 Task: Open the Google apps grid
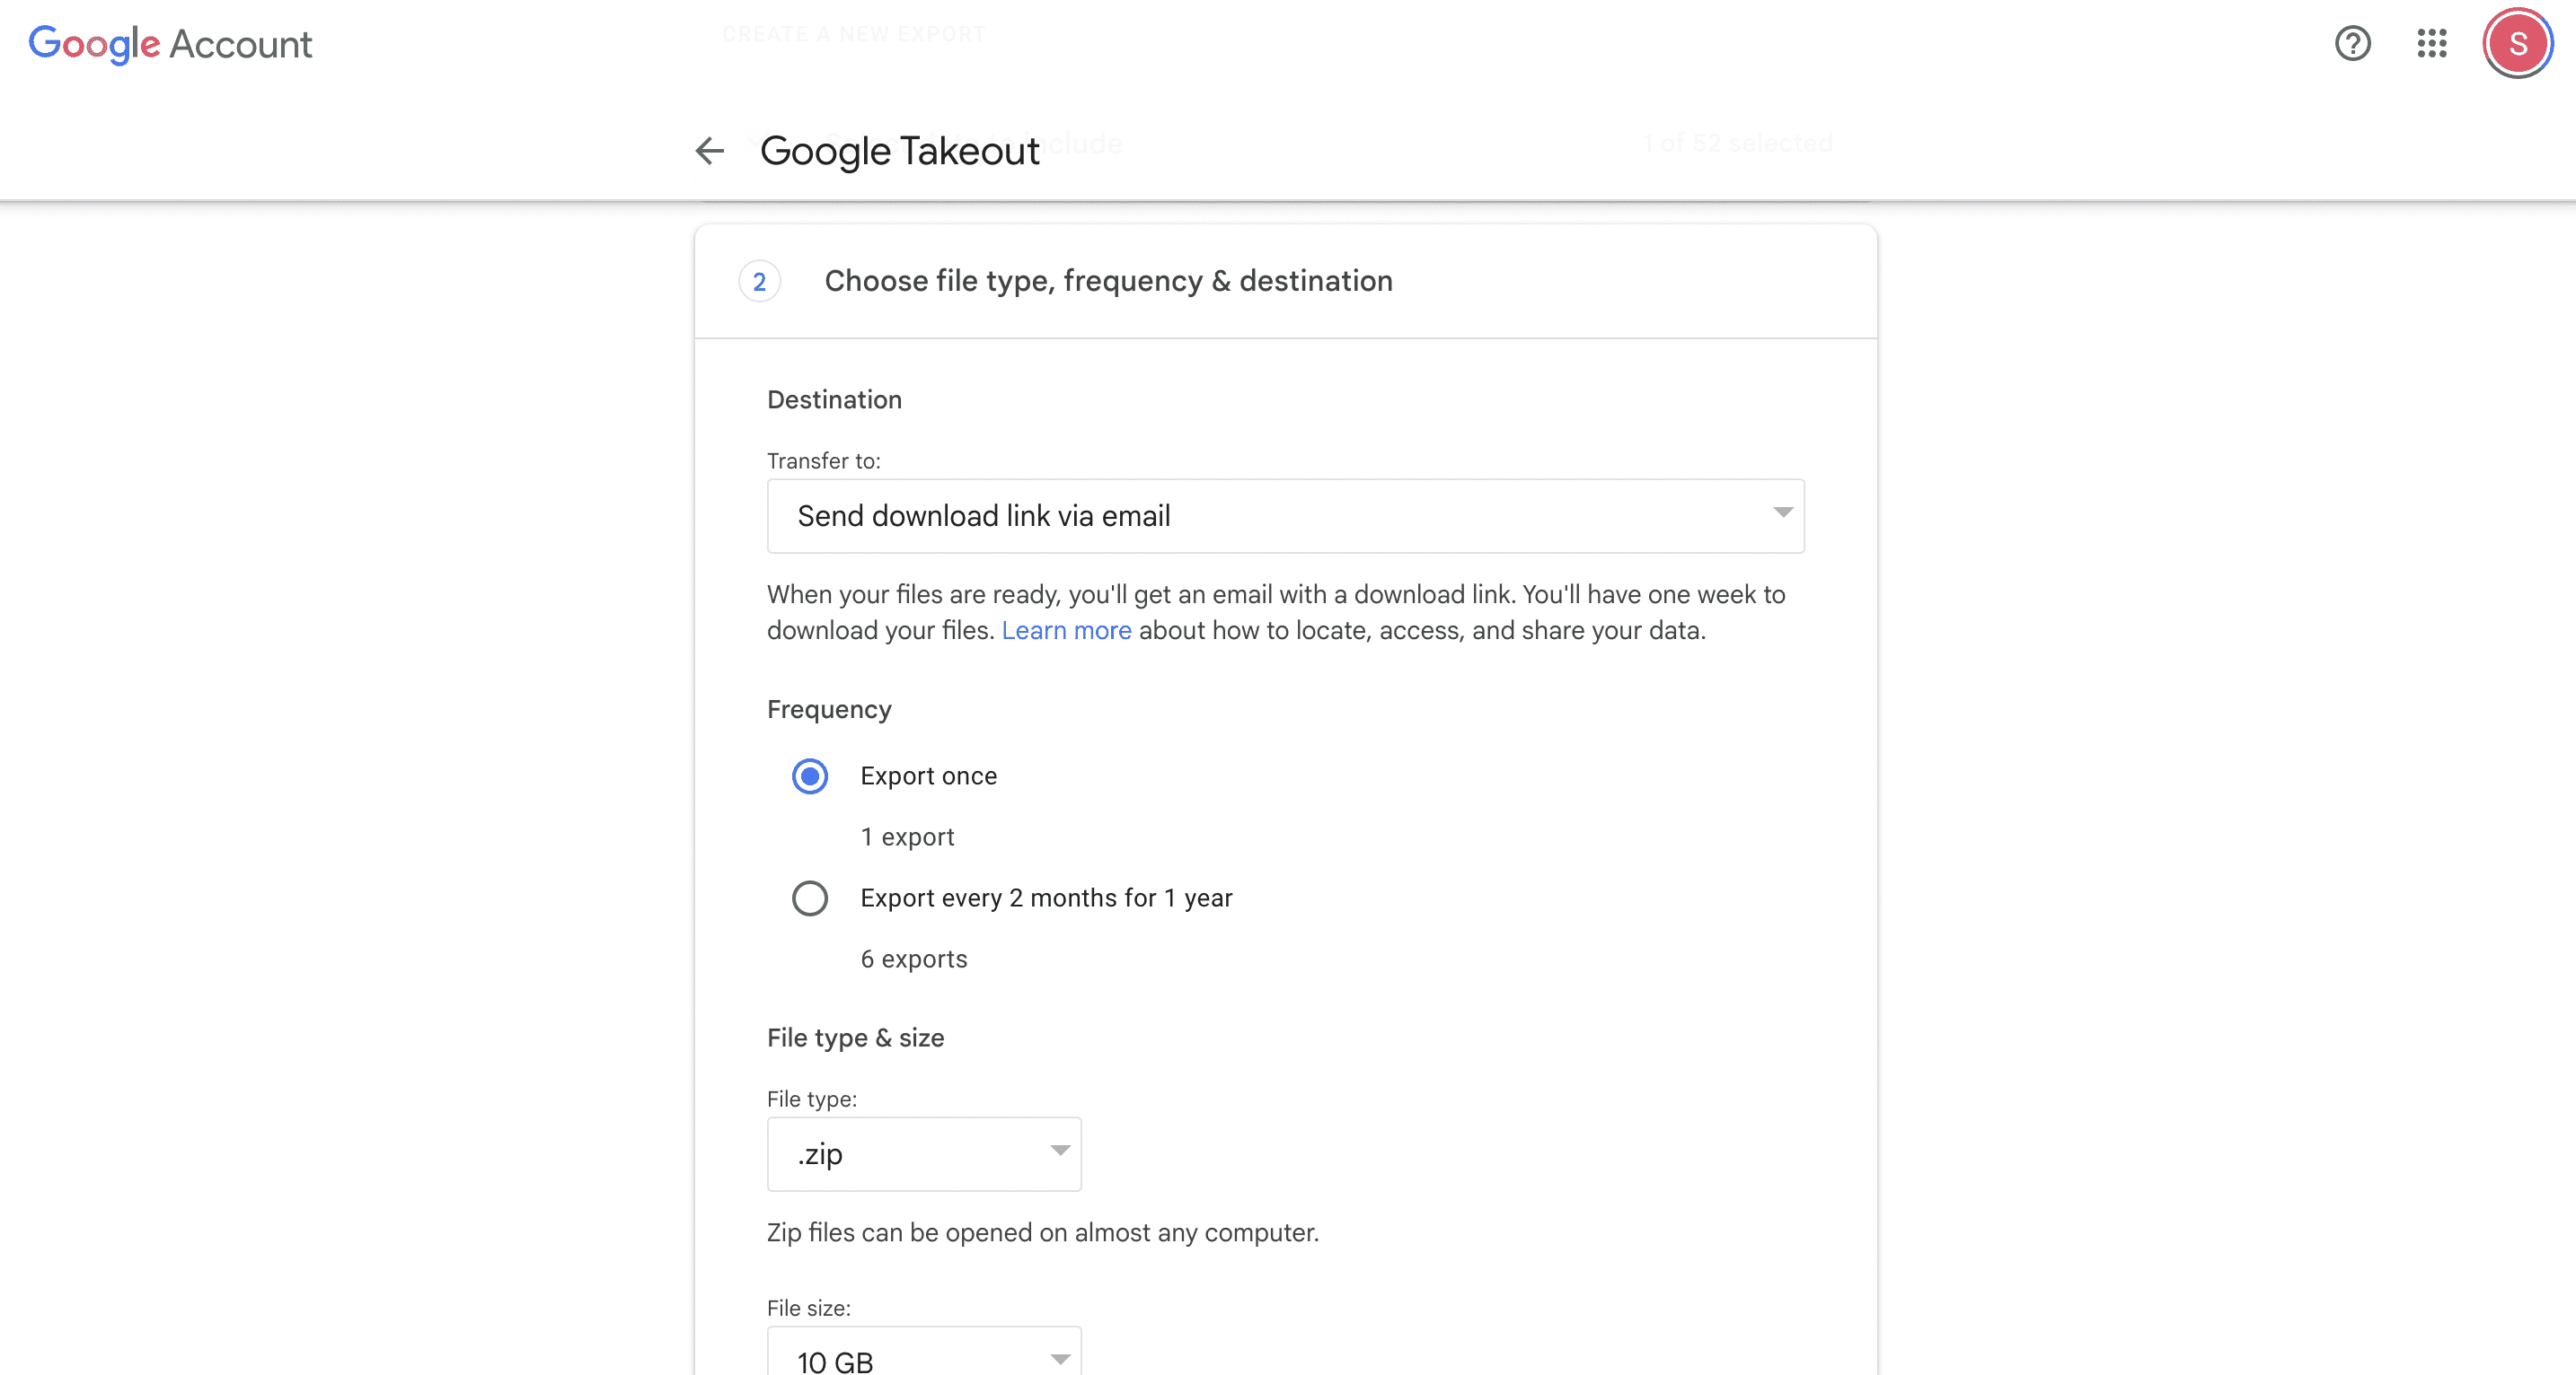(2432, 44)
